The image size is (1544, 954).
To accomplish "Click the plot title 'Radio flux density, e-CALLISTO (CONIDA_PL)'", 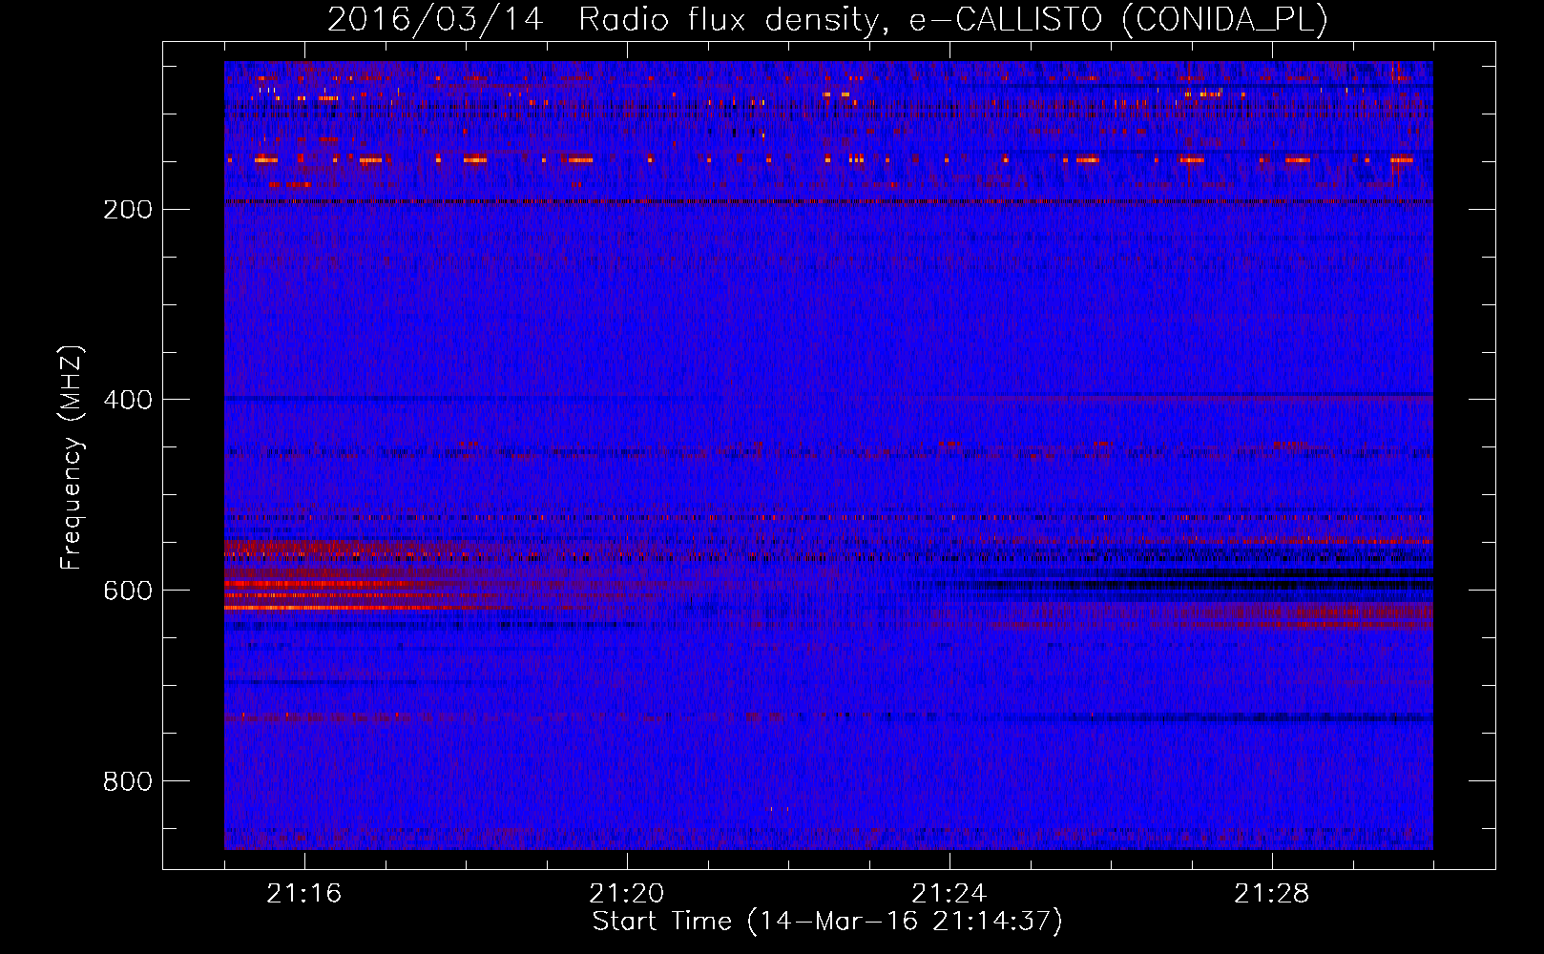I will point(952,19).
